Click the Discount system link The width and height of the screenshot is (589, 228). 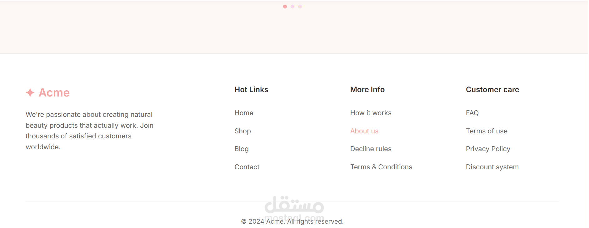(492, 167)
